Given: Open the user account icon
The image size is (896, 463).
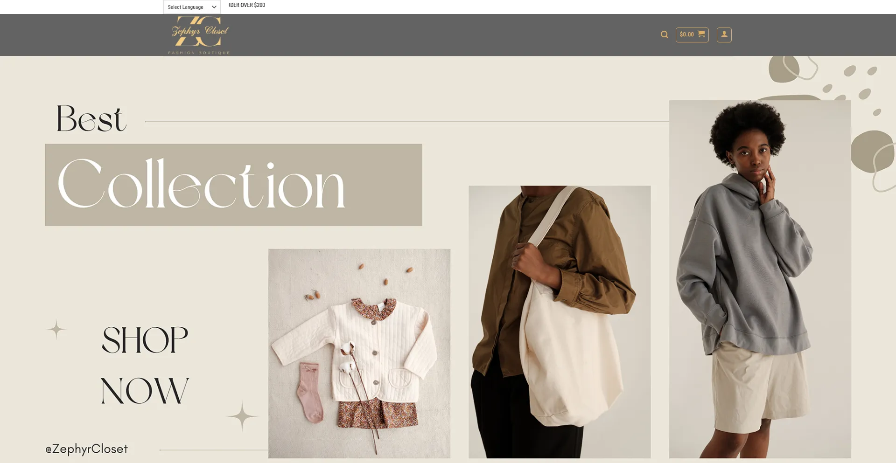Looking at the screenshot, I should [724, 35].
